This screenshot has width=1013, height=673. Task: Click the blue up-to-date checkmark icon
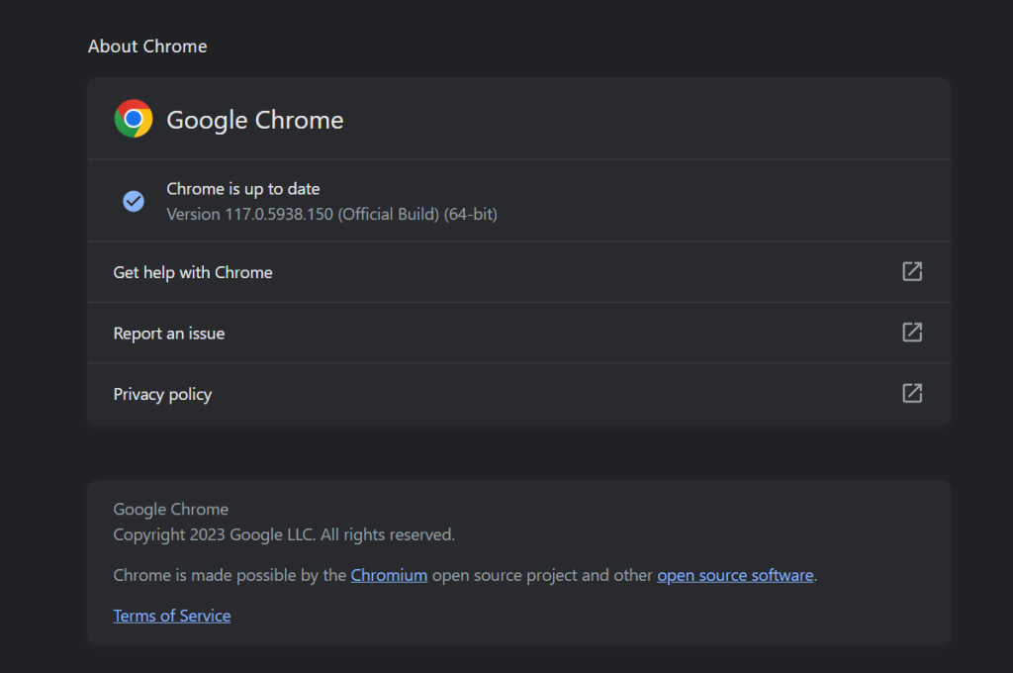(x=134, y=201)
